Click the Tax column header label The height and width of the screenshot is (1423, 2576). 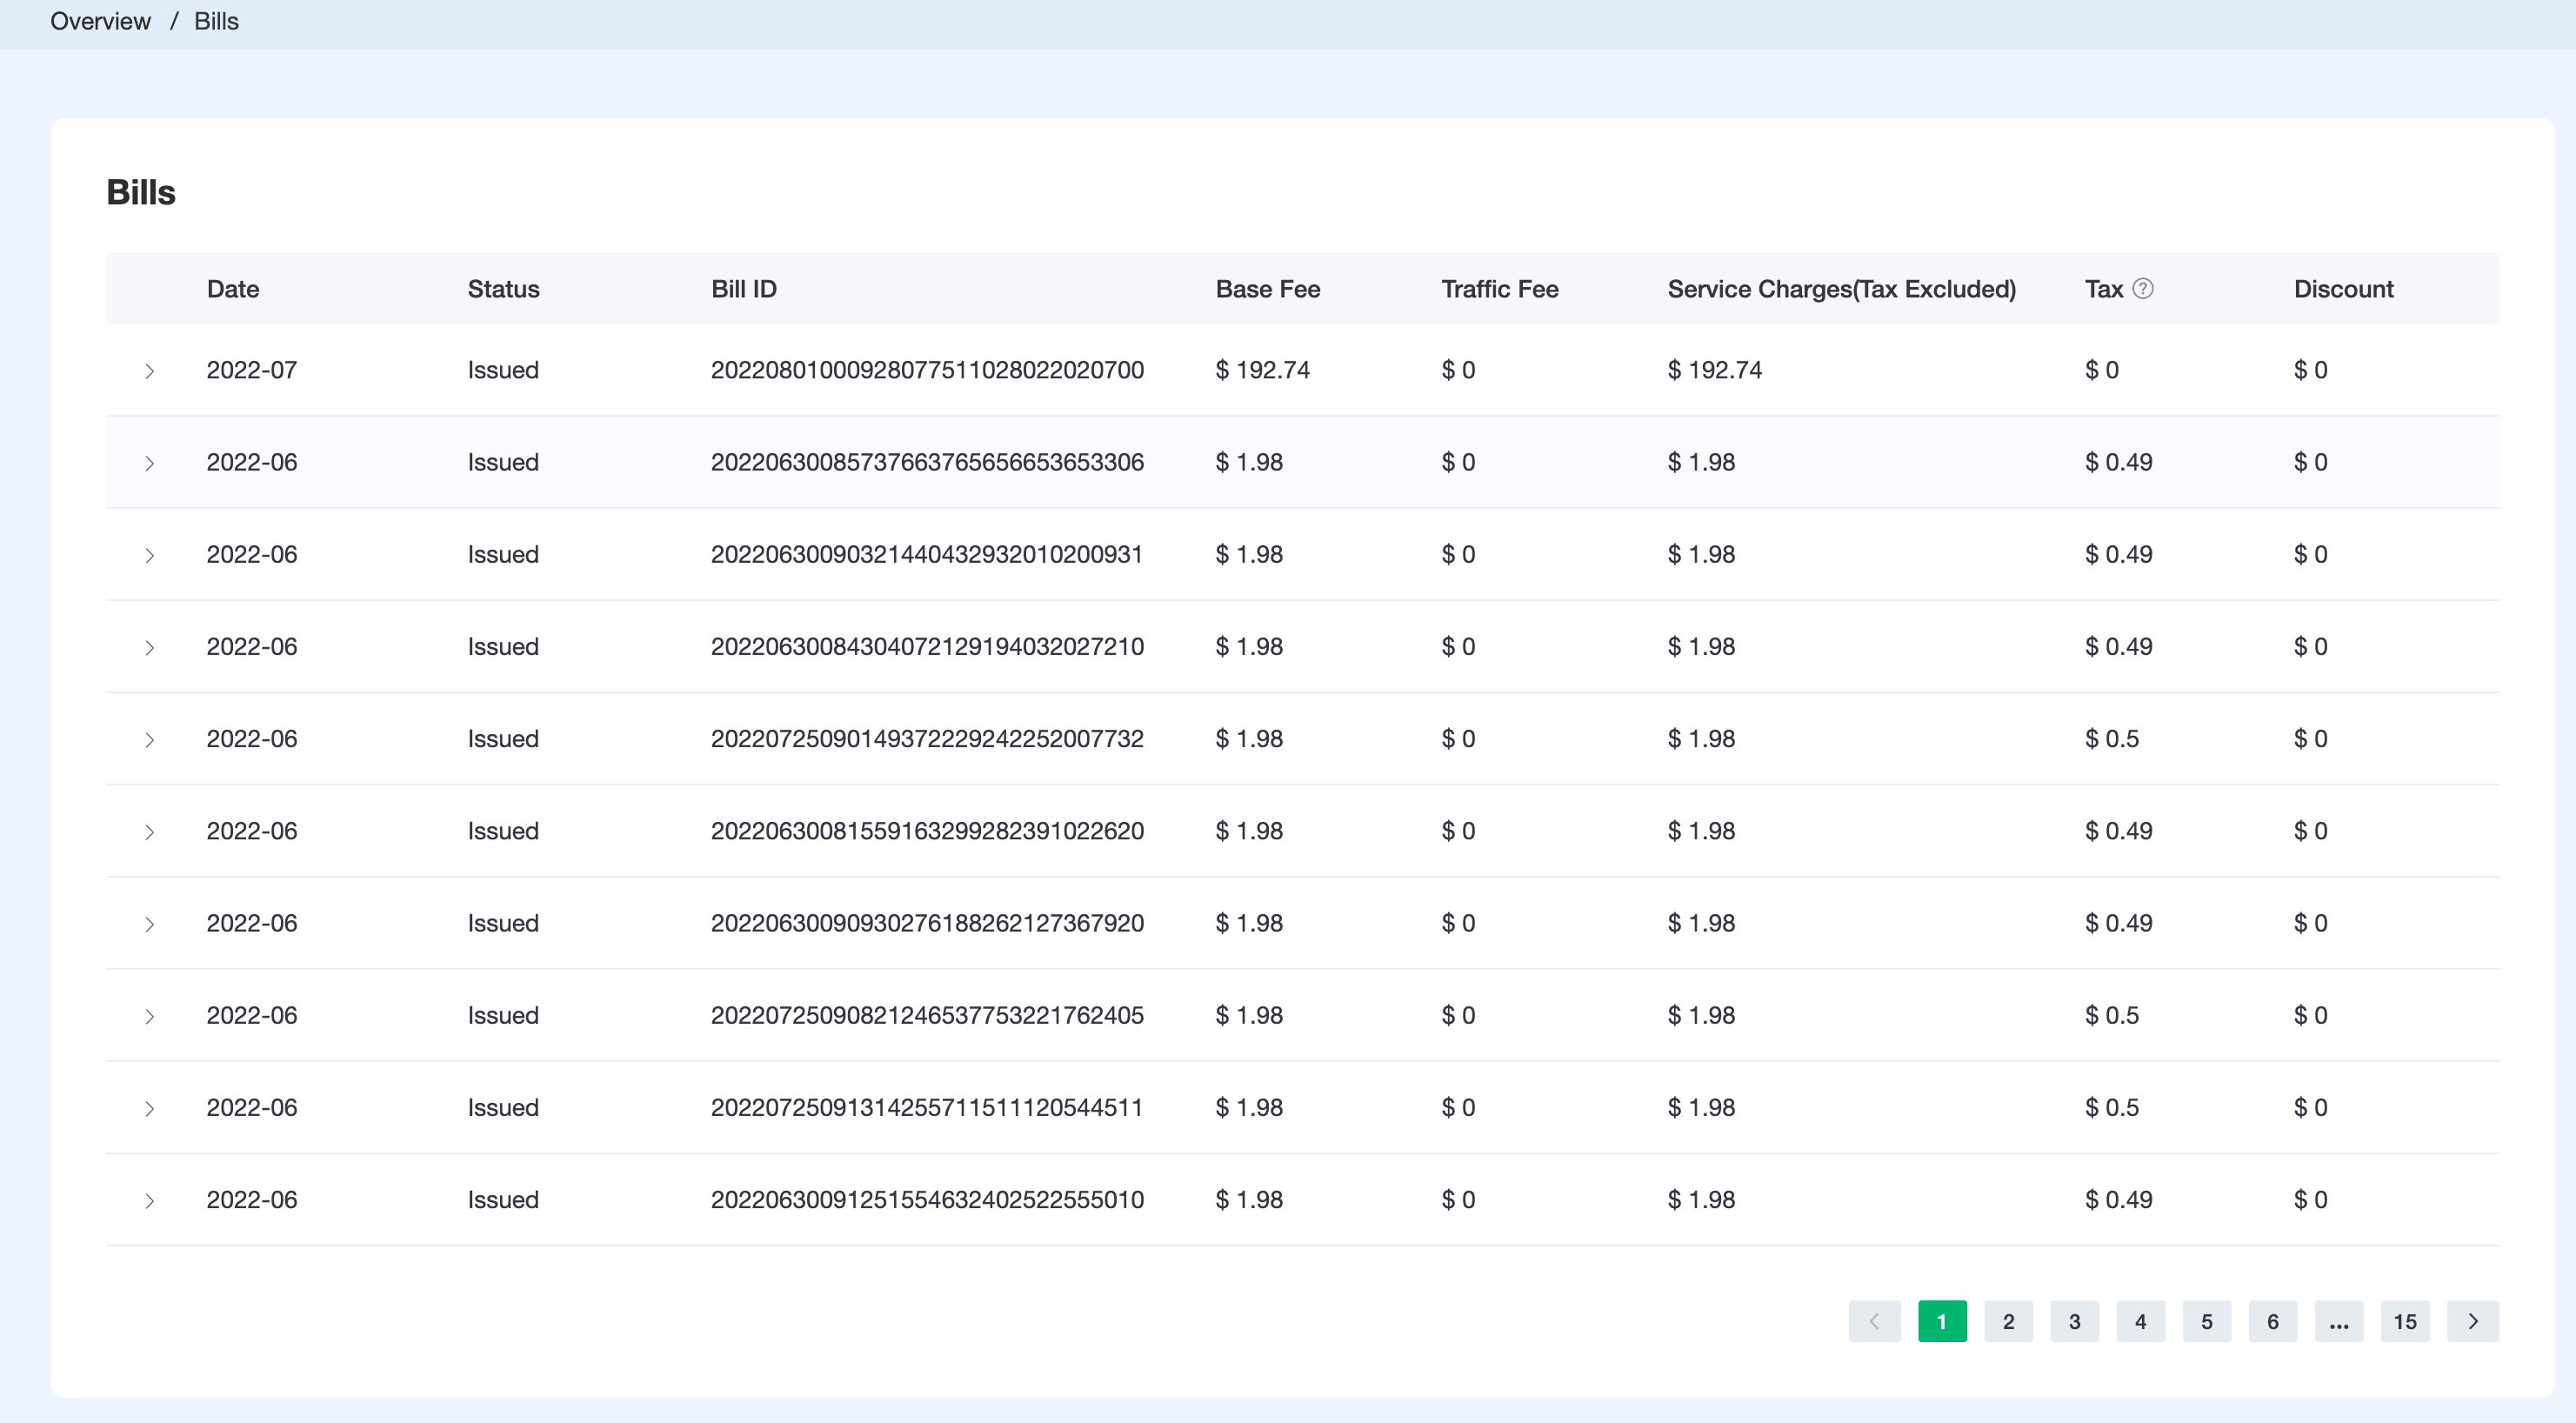pos(2103,289)
